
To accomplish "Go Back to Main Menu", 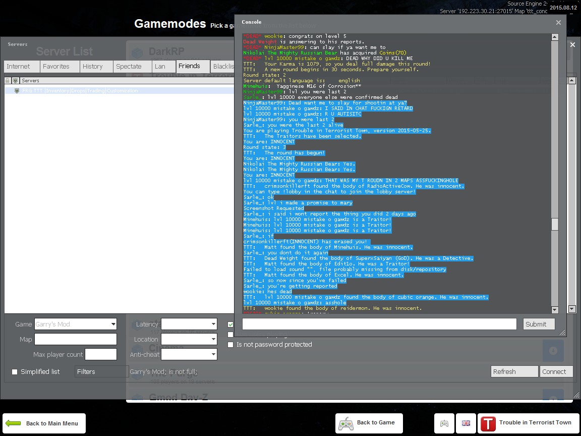I will click(x=44, y=423).
